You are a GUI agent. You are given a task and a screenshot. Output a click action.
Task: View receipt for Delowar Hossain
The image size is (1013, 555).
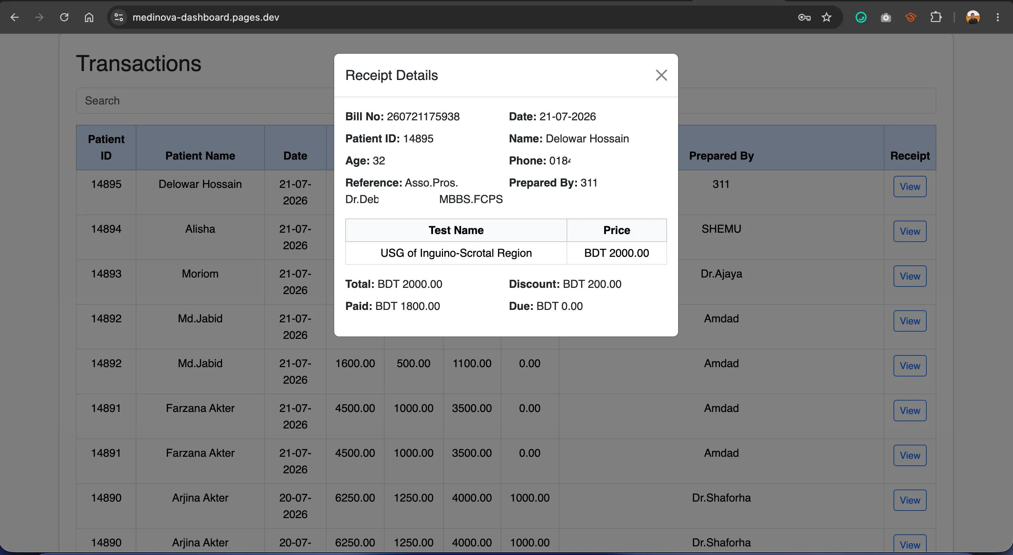(909, 186)
